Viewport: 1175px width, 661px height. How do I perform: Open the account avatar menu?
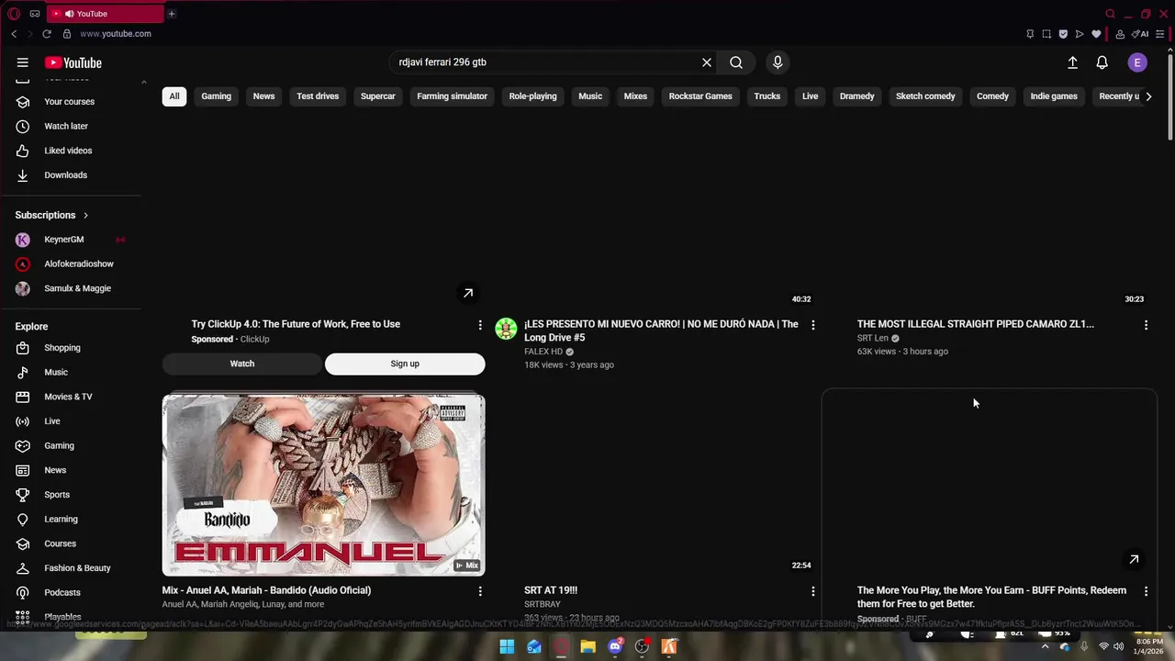pos(1137,62)
